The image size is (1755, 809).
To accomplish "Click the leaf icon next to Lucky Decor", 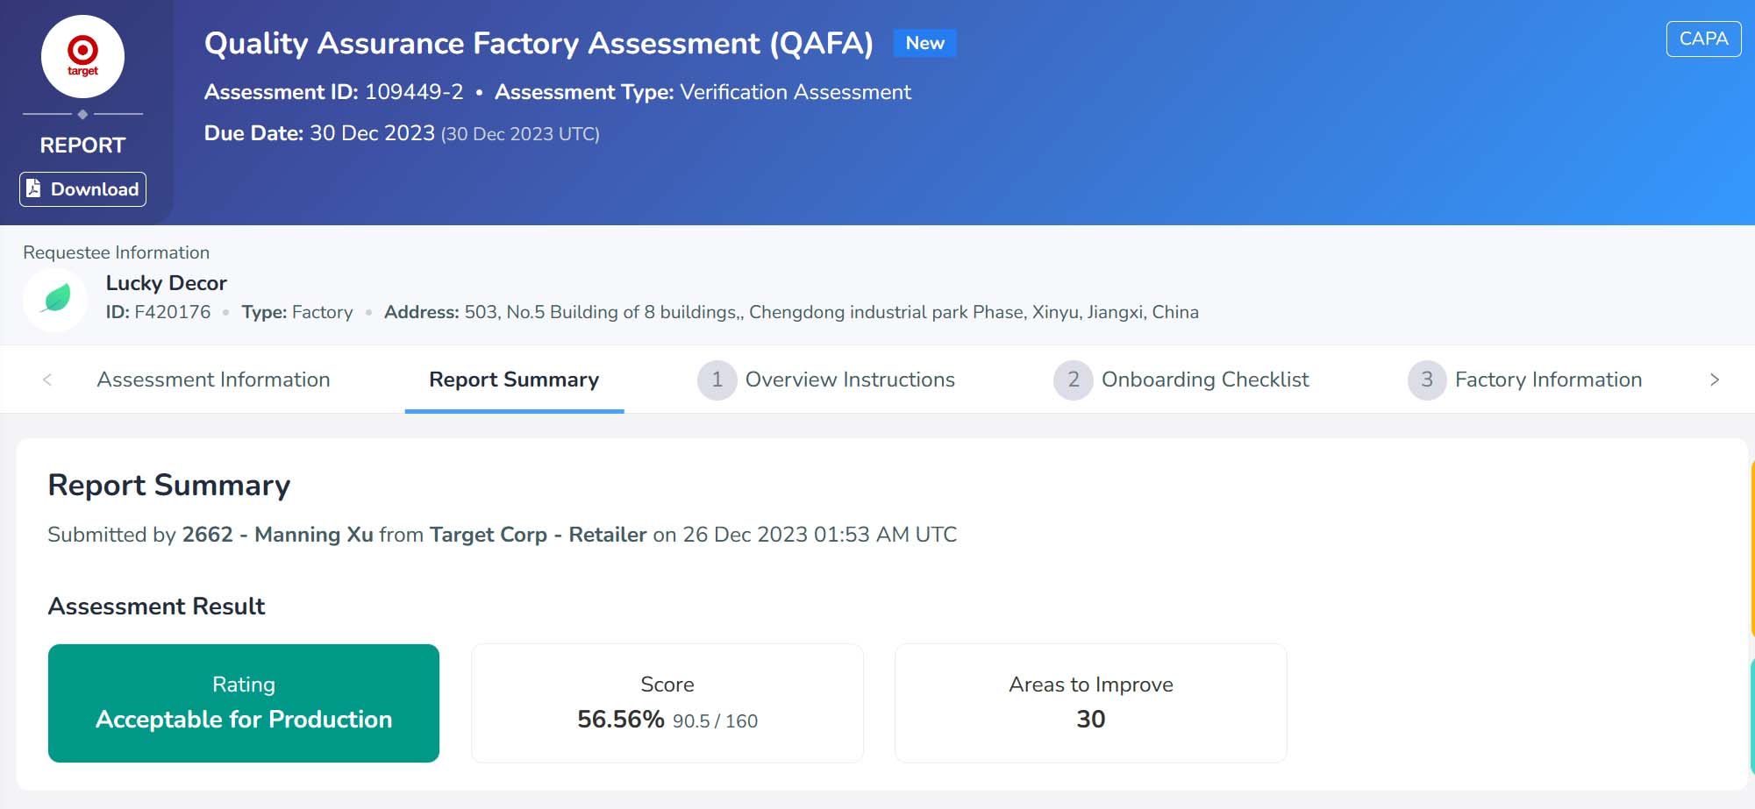I will (54, 297).
